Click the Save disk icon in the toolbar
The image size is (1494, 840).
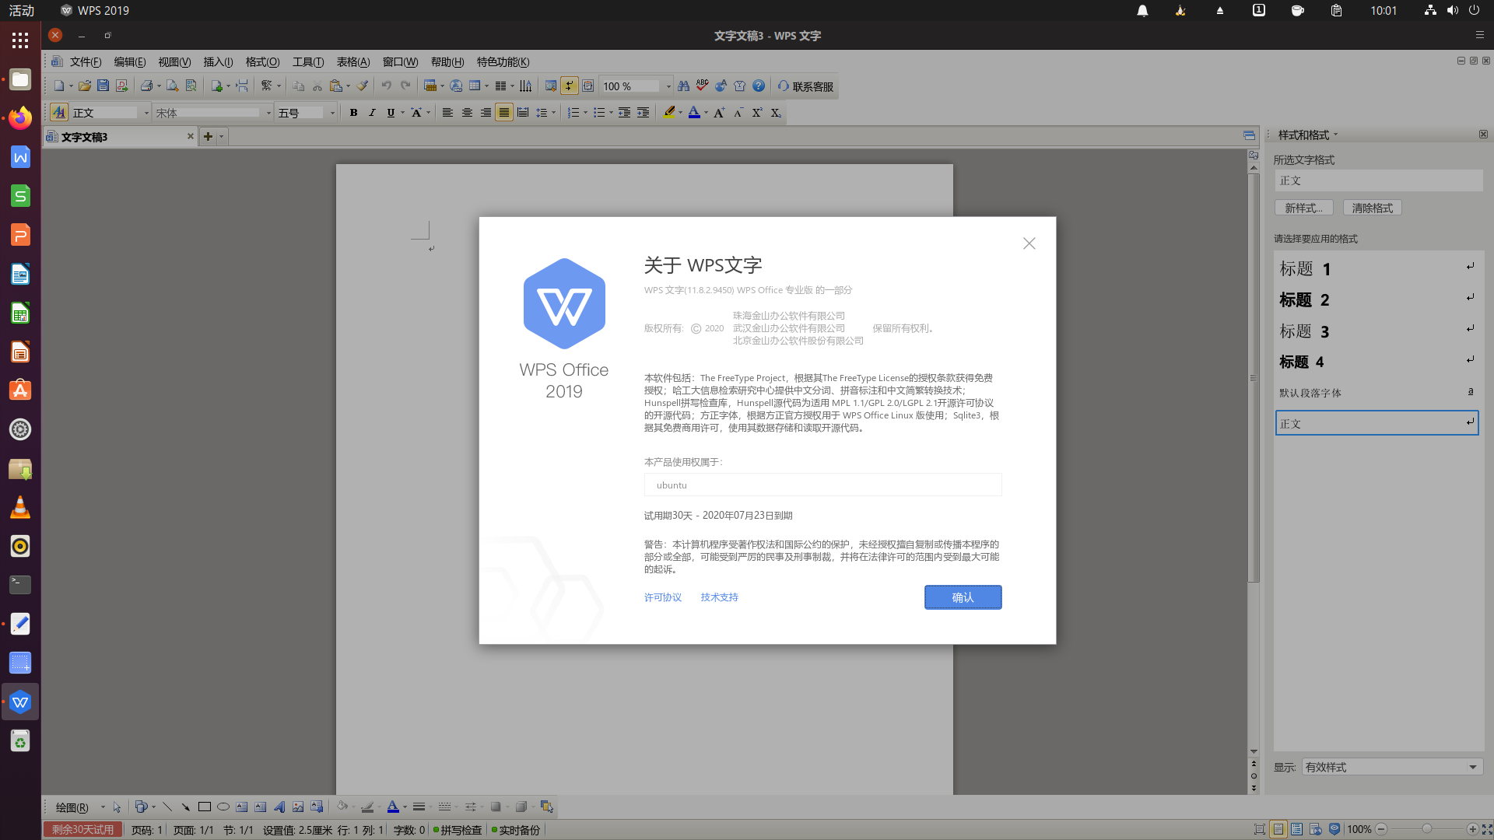[x=103, y=86]
